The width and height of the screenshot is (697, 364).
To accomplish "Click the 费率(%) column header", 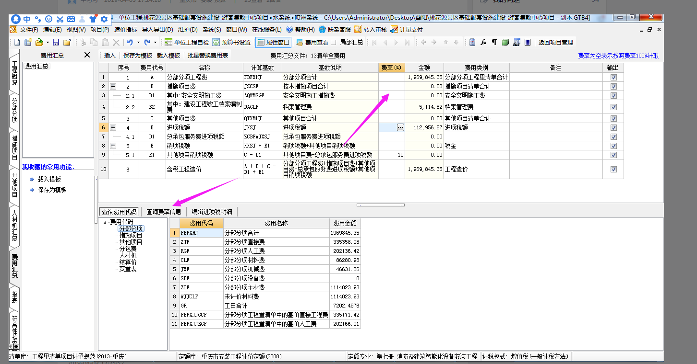I will point(392,68).
